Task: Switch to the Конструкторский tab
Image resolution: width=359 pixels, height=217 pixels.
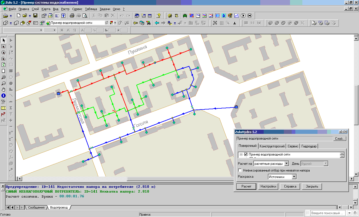Action: [x=272, y=146]
